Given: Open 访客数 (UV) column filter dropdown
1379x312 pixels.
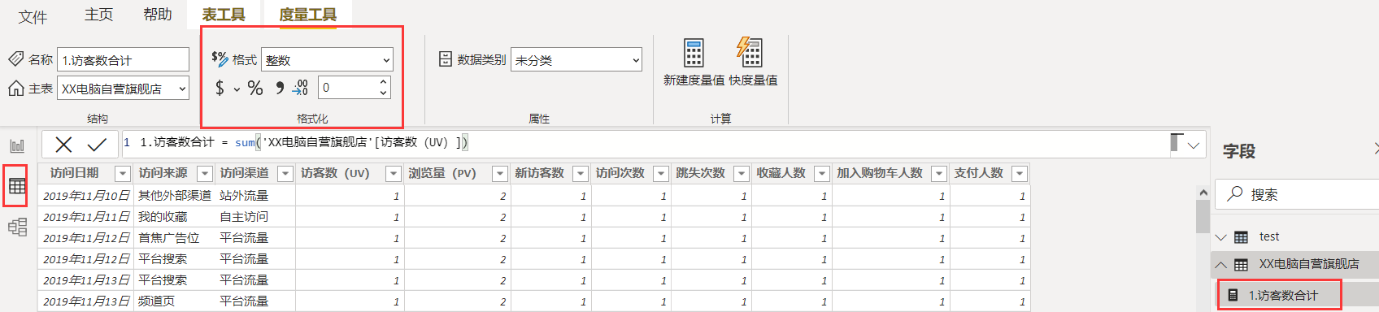Looking at the screenshot, I should click(x=394, y=173).
